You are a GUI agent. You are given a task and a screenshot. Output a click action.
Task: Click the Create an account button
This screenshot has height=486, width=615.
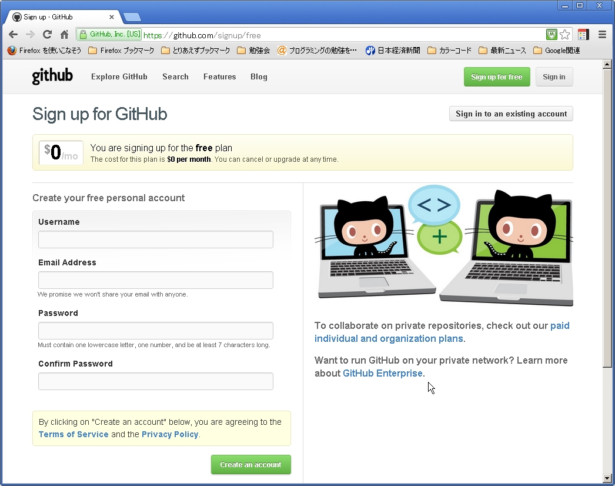click(x=251, y=464)
